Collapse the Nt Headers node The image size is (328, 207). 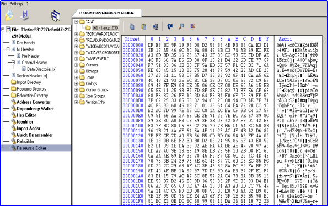tap(8, 49)
